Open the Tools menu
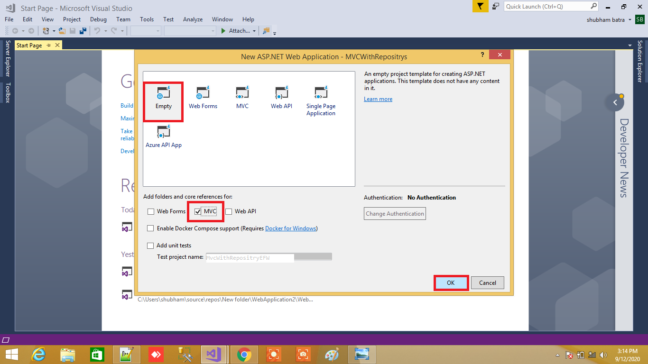The width and height of the screenshot is (648, 364). coord(147,19)
